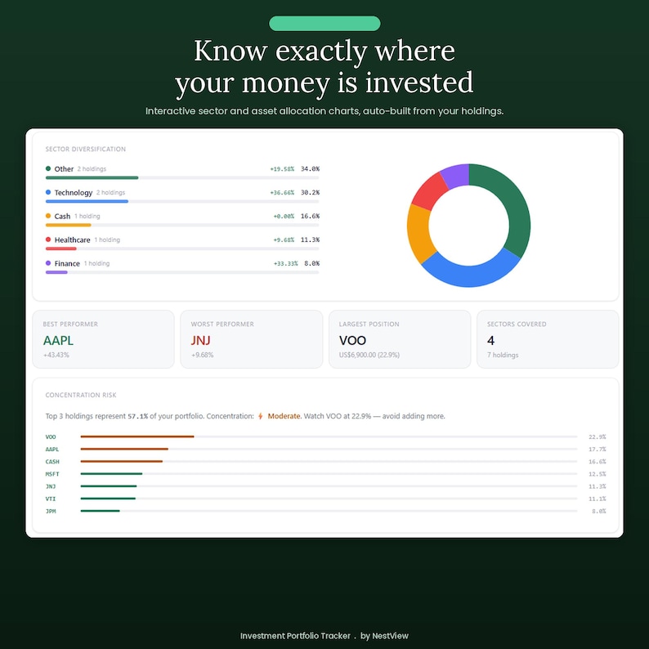This screenshot has height=649, width=649.
Task: Select the Cash sector label
Action: pos(62,217)
